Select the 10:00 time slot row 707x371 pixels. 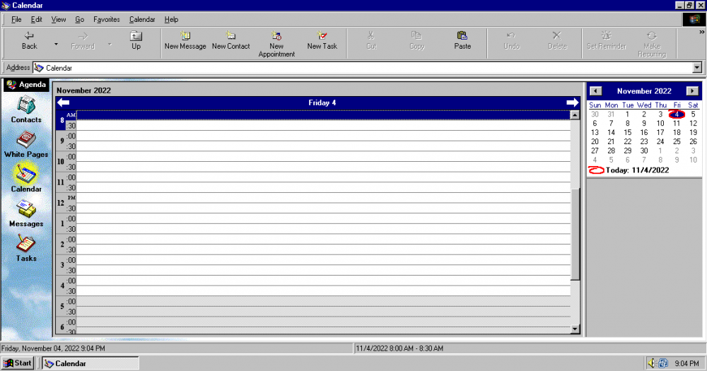(323, 156)
